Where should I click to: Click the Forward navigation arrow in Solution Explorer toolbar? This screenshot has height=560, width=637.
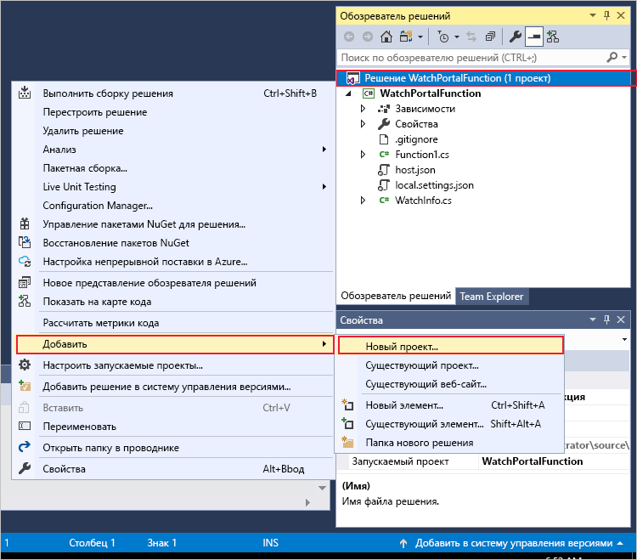[x=367, y=37]
